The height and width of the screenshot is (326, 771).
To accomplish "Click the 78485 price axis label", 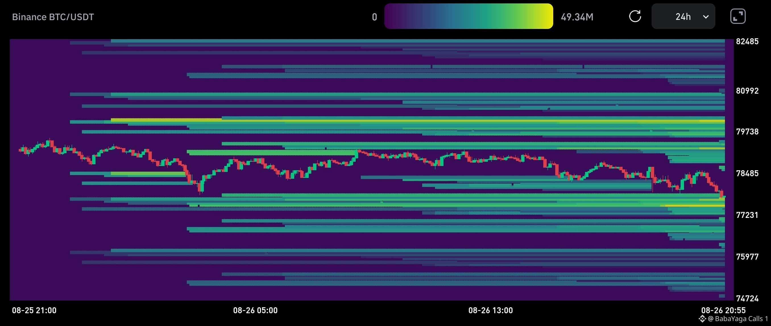I will pyautogui.click(x=747, y=173).
